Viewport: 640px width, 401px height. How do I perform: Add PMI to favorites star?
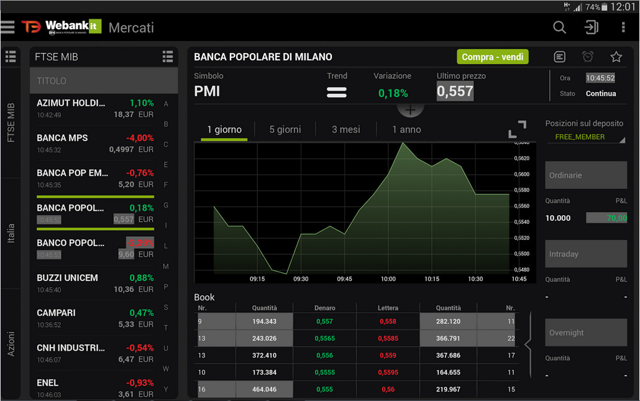[616, 57]
